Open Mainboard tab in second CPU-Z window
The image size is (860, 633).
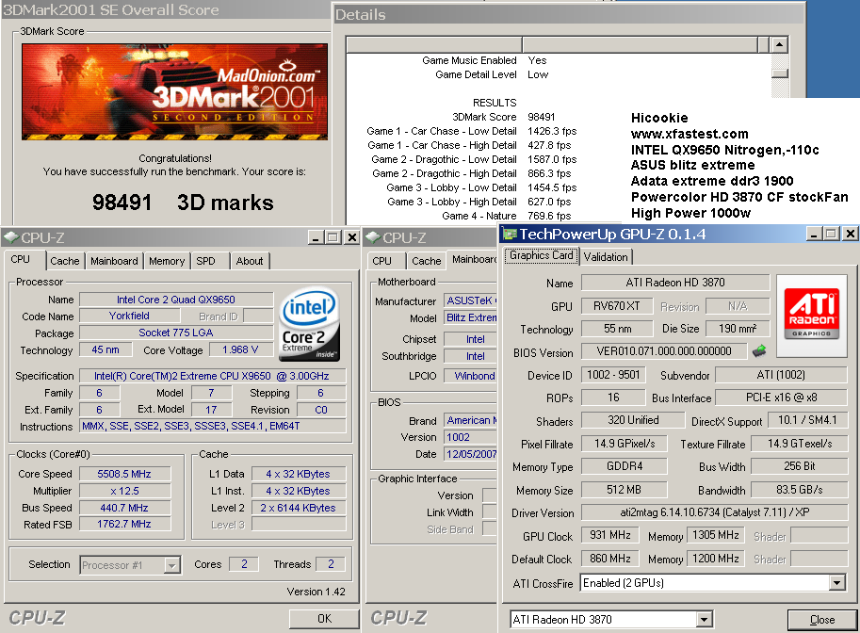tap(473, 259)
